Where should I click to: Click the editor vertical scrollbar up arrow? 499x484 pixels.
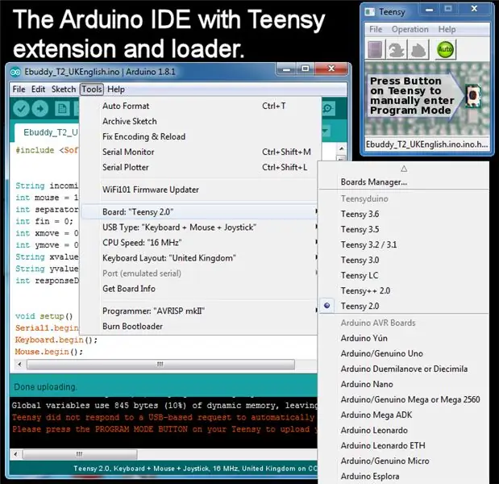click(341, 148)
